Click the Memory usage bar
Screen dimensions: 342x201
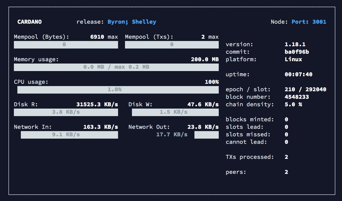(116, 67)
